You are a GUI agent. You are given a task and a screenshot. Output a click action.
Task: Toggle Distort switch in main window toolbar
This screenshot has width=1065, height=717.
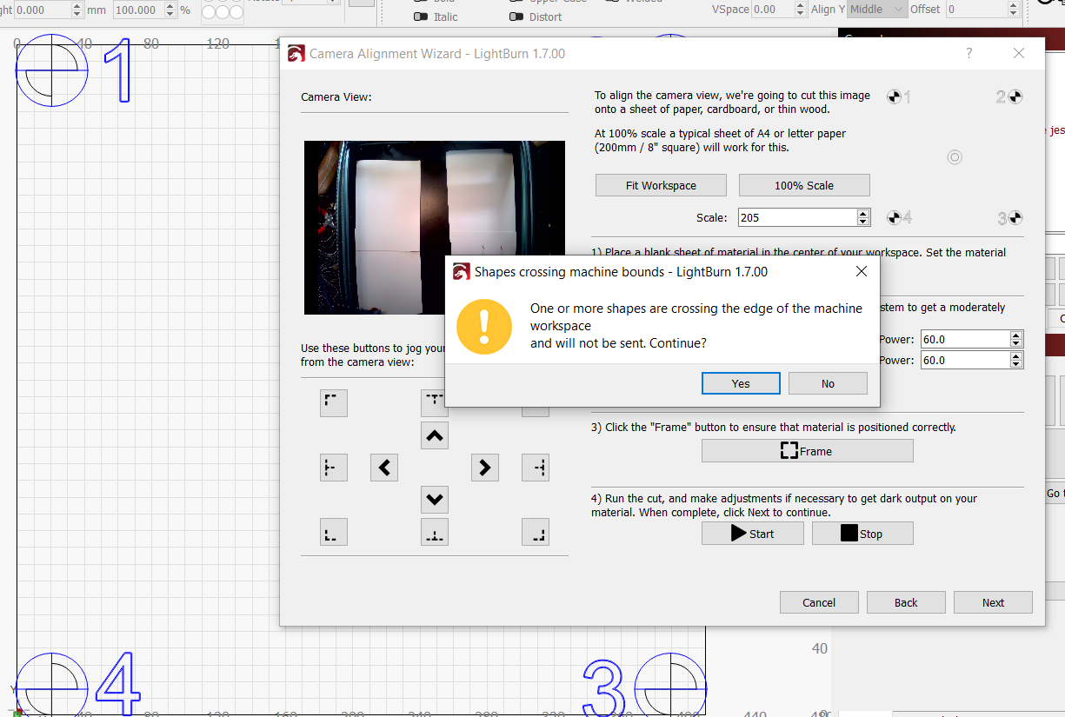click(516, 17)
